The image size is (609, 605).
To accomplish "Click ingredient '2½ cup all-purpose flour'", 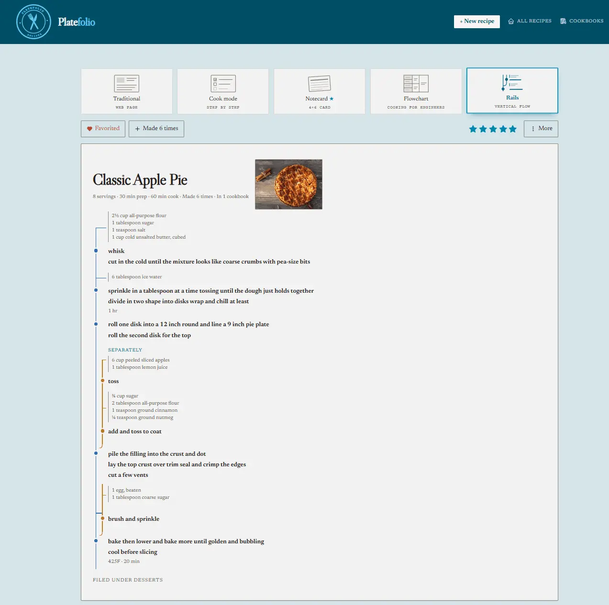I will pyautogui.click(x=139, y=216).
